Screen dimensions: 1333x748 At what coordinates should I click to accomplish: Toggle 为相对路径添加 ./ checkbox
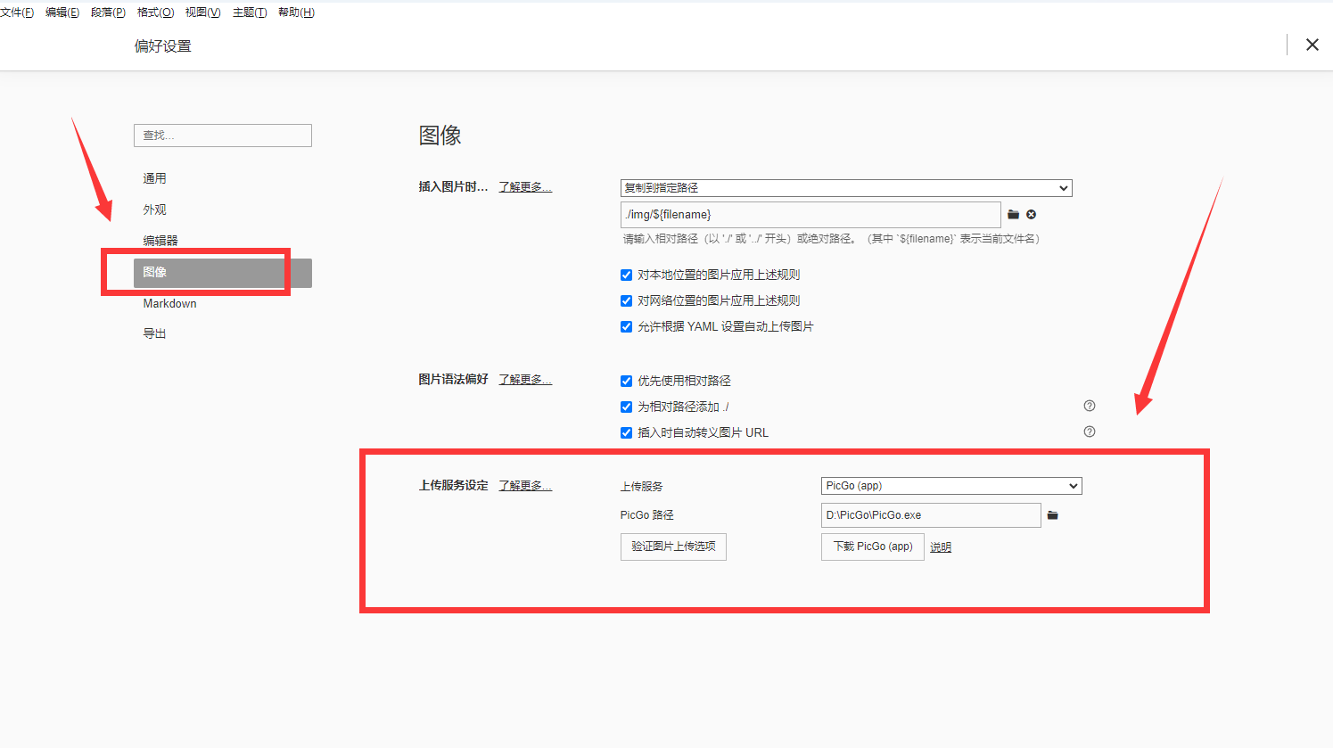coord(626,407)
